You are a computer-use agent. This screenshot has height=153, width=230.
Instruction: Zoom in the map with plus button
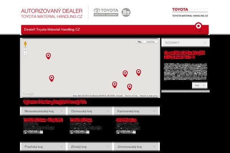point(25,51)
